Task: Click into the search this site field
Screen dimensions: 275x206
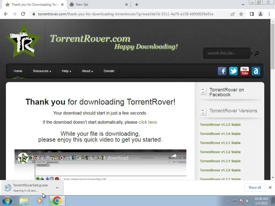Action: 227,53
